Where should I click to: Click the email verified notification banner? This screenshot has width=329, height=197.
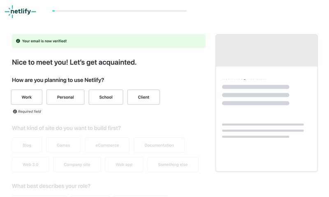point(109,41)
